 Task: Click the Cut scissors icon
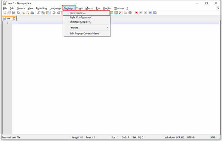38,13
